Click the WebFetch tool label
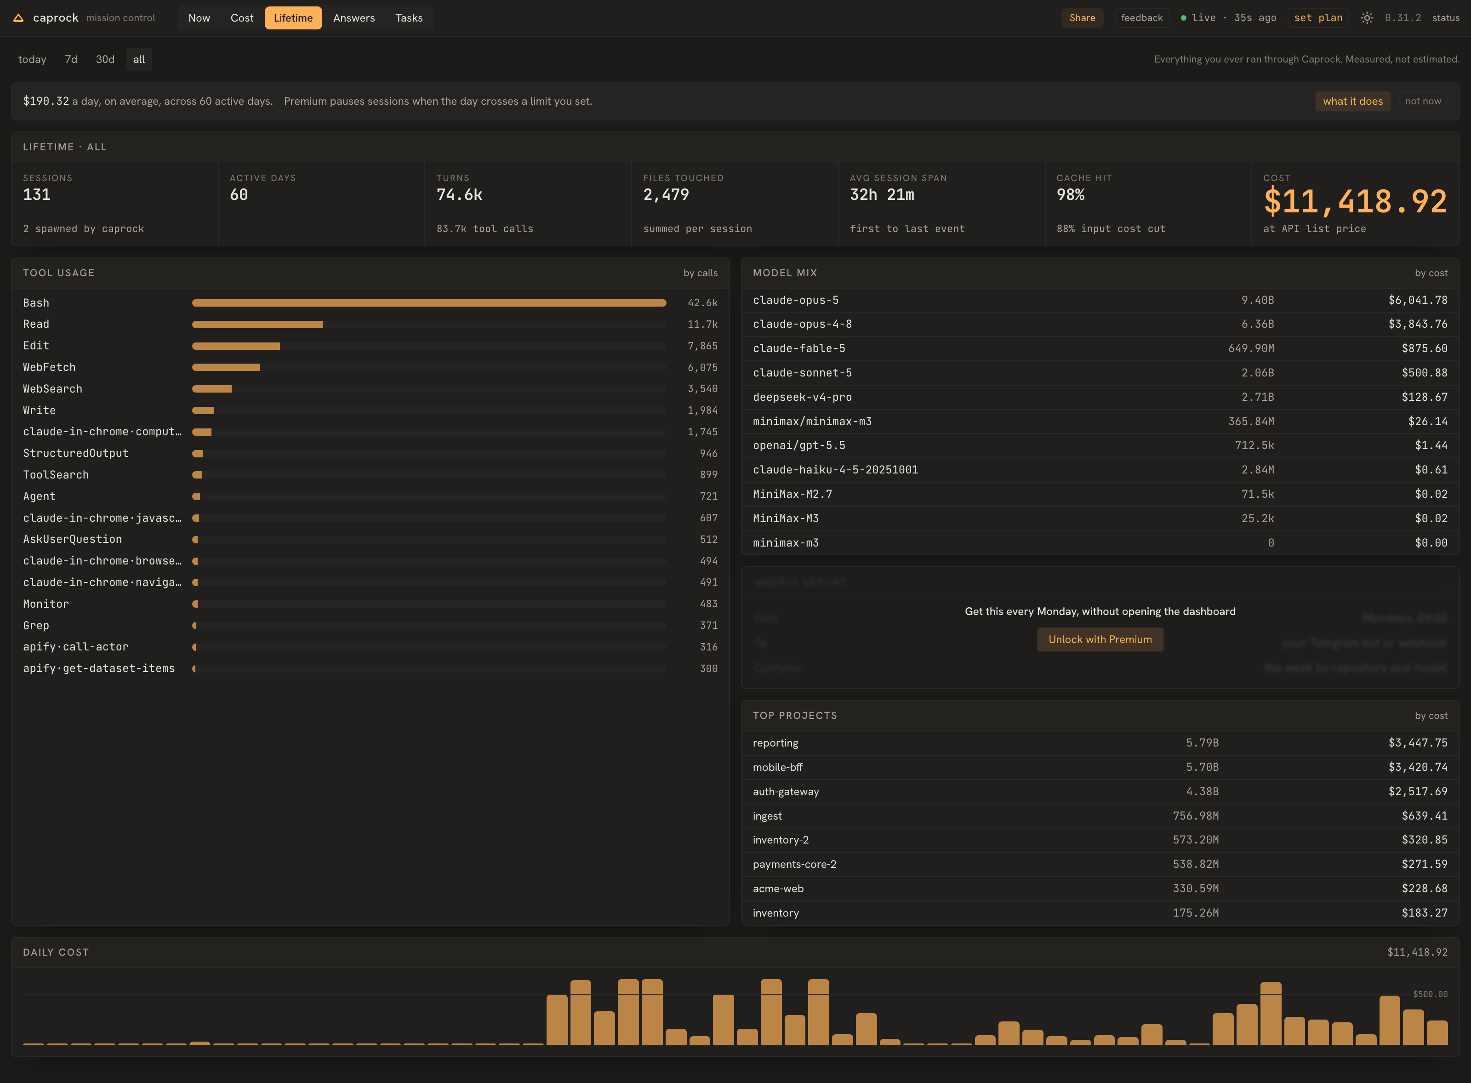Image resolution: width=1471 pixels, height=1083 pixels. point(49,367)
